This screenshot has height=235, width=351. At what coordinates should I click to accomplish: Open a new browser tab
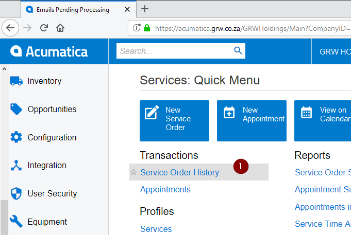coord(145,9)
